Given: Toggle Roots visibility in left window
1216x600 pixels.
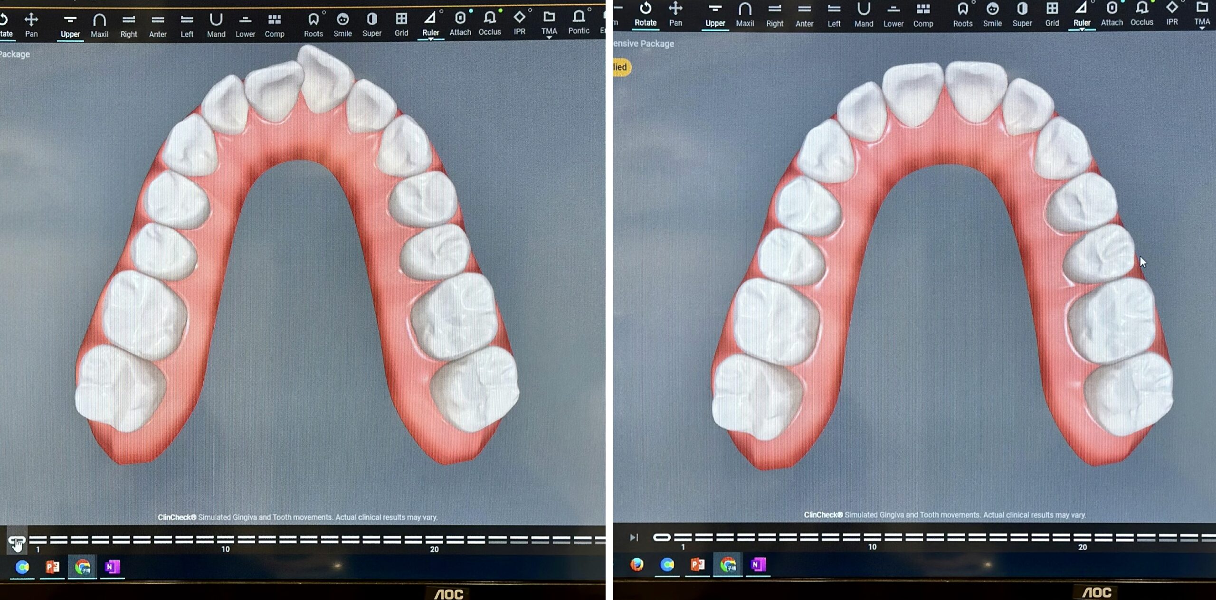Looking at the screenshot, I should pyautogui.click(x=313, y=25).
